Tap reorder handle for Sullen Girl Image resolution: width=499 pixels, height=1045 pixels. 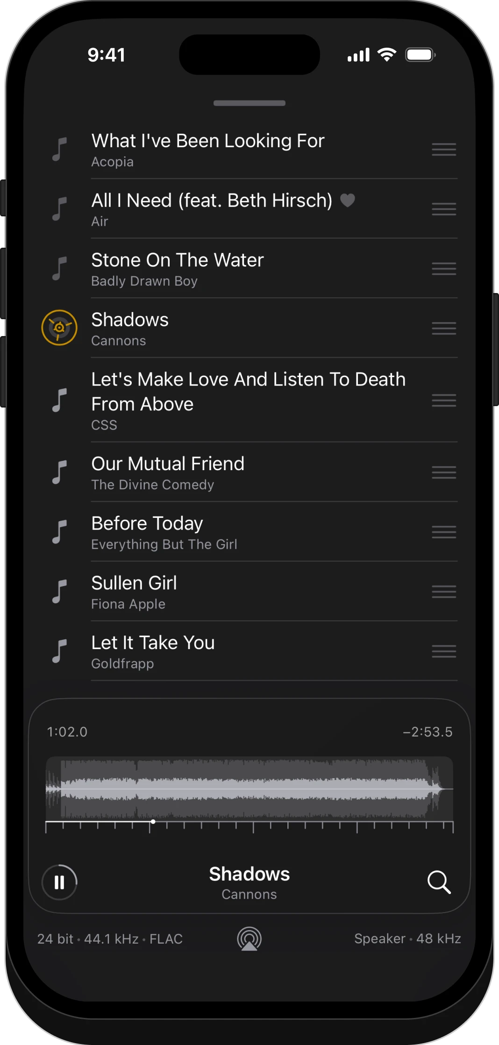click(444, 592)
